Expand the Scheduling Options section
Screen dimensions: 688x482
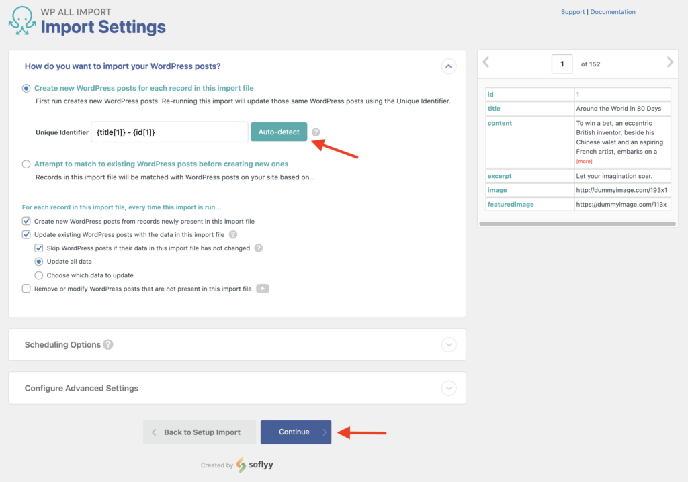click(448, 344)
